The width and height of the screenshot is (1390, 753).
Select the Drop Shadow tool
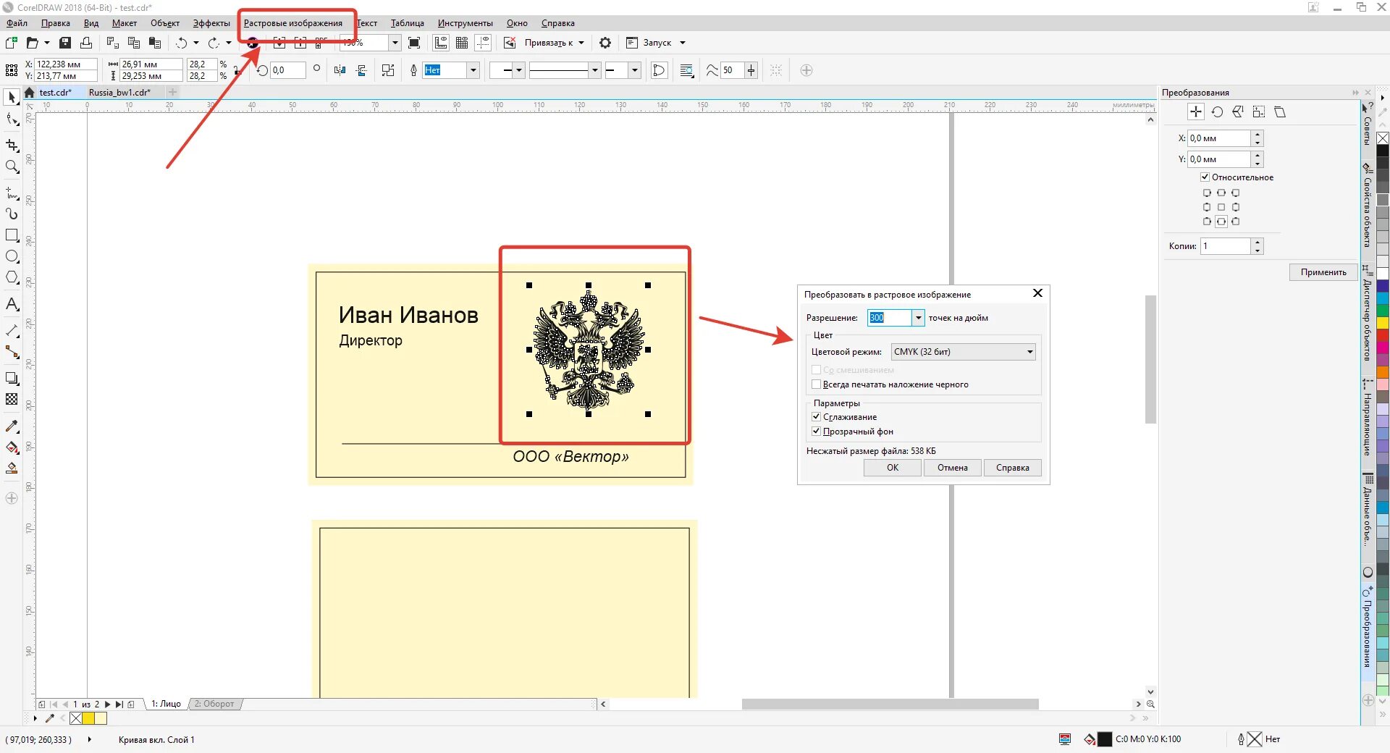click(x=12, y=378)
